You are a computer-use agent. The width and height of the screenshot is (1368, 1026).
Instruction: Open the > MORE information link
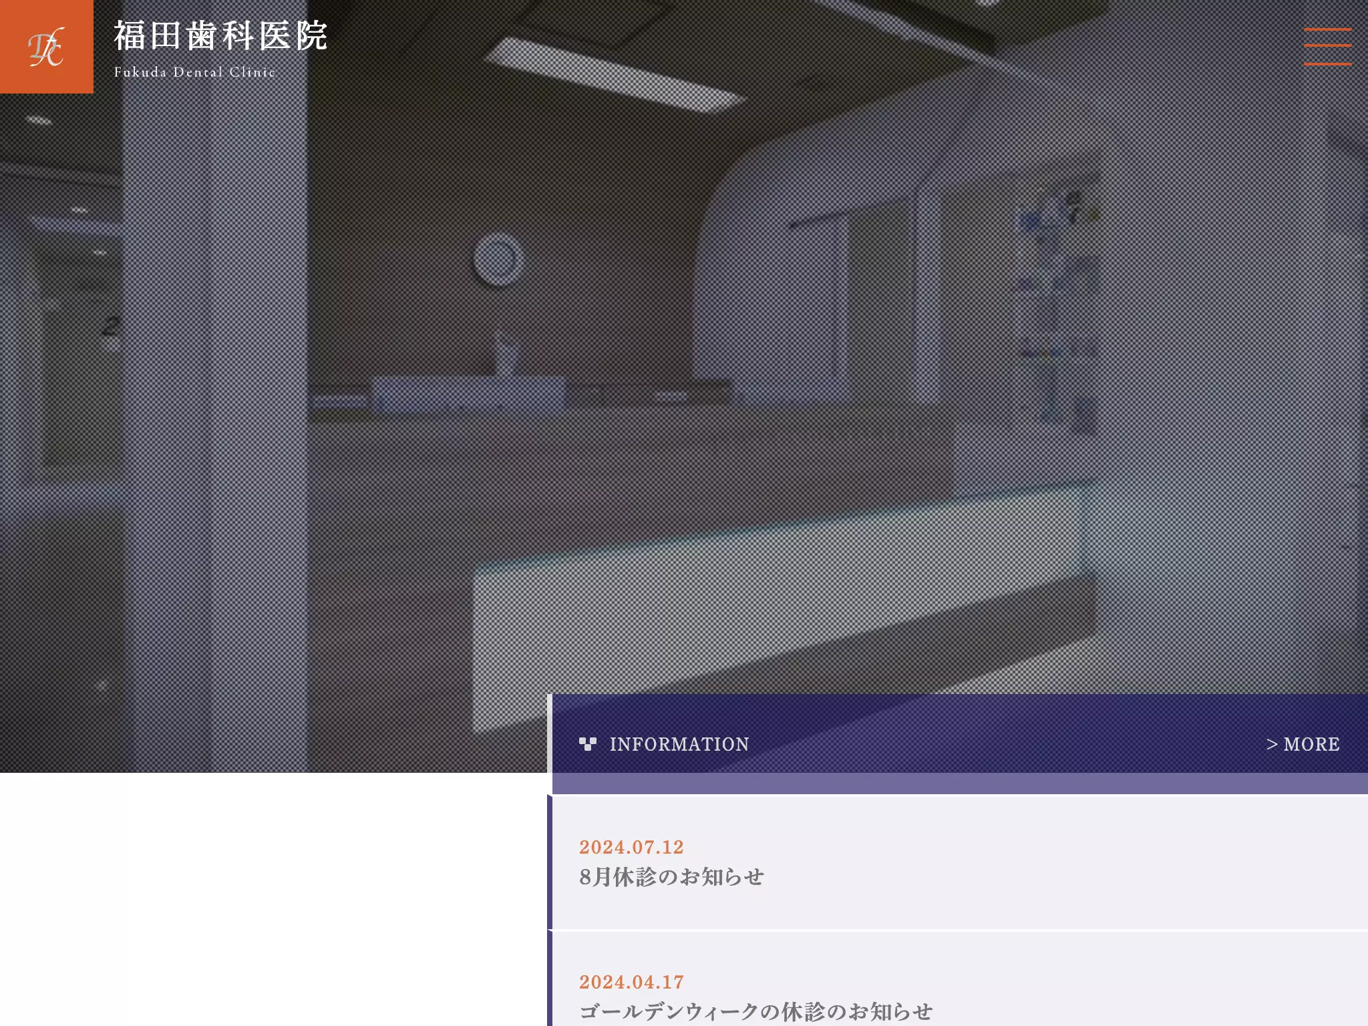pos(1303,744)
